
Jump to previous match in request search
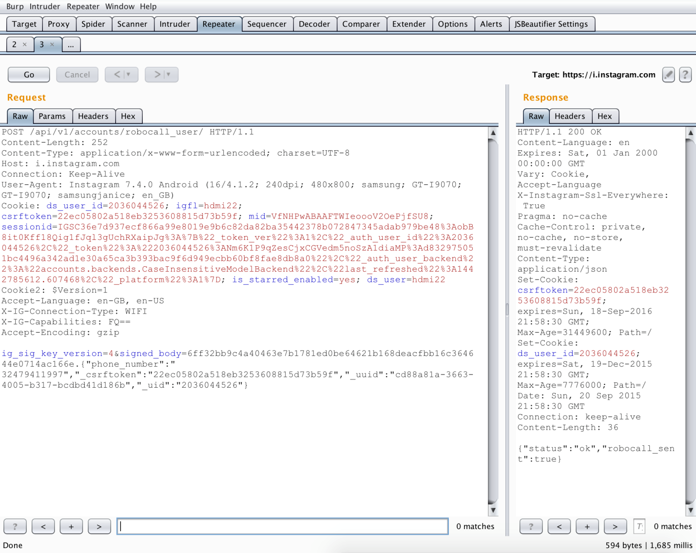coord(43,527)
